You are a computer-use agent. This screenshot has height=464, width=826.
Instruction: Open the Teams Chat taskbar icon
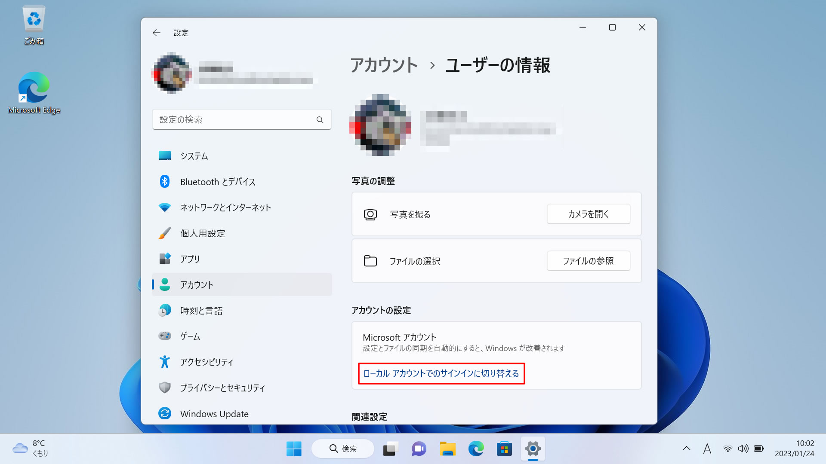[x=419, y=449]
